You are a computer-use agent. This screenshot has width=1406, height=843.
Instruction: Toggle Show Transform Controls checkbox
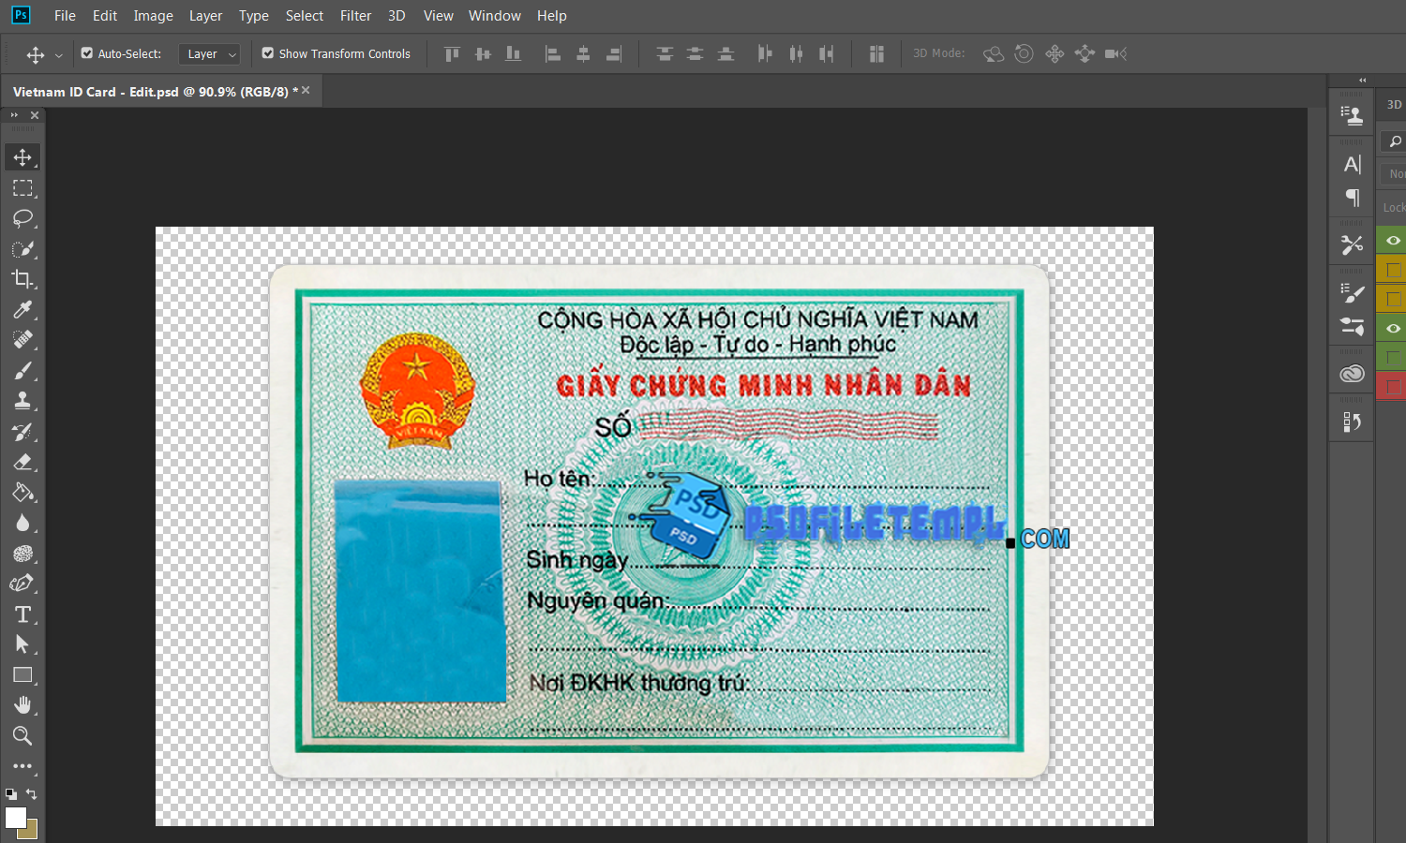(x=268, y=53)
